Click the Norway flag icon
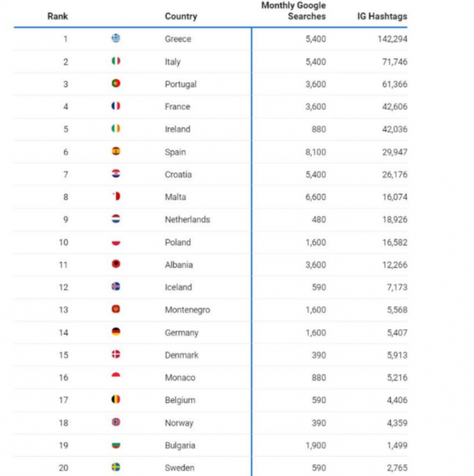 pyautogui.click(x=116, y=422)
